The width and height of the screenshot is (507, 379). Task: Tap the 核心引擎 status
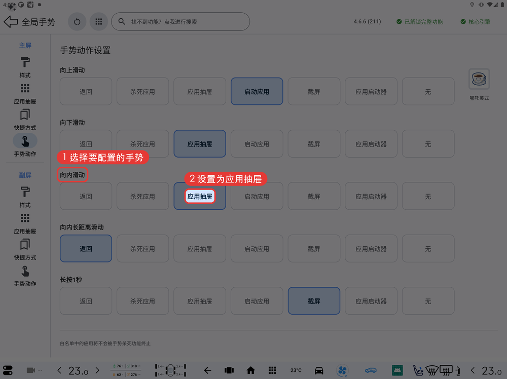476,22
